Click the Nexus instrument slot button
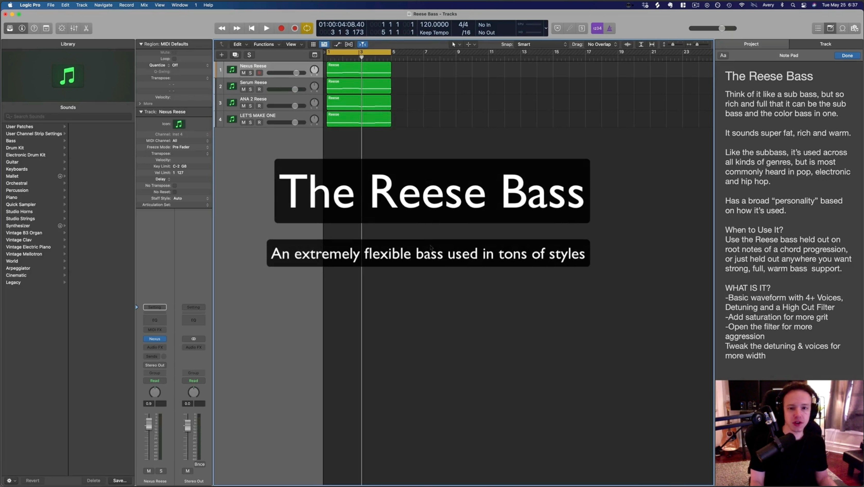Image resolution: width=864 pixels, height=487 pixels. (x=155, y=339)
